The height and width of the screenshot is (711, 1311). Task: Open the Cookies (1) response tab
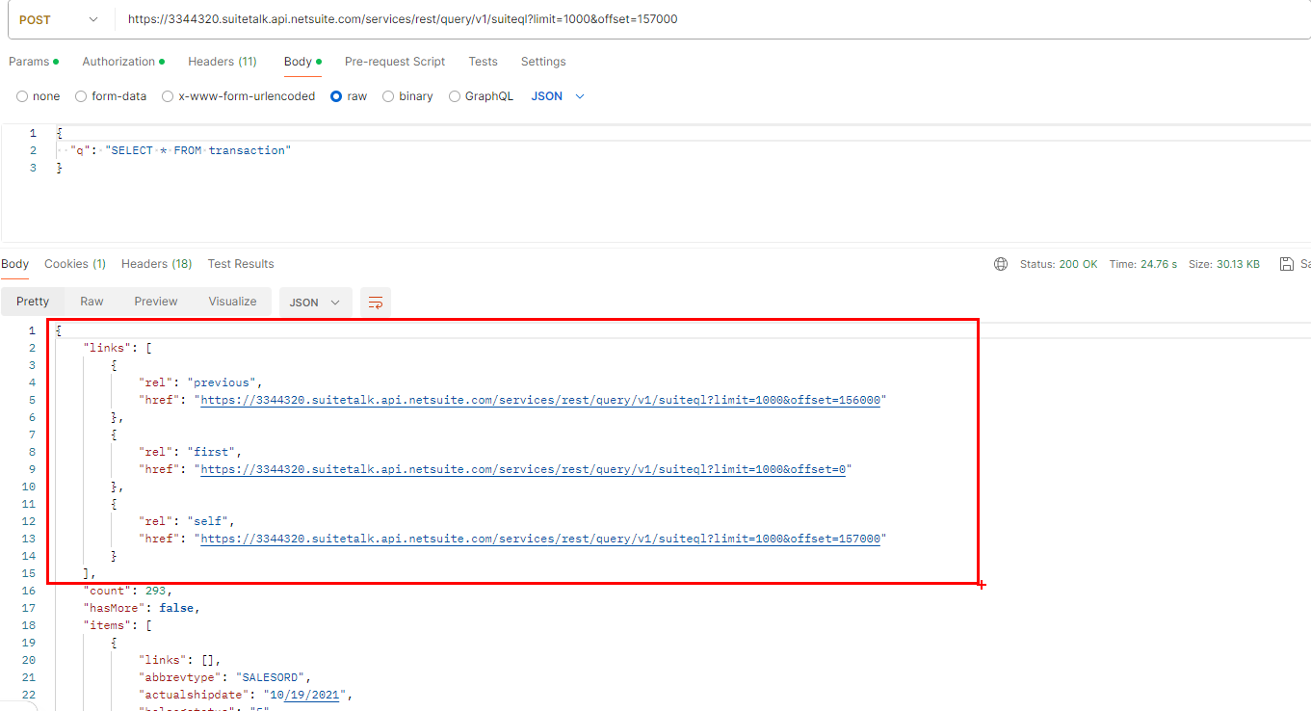point(75,264)
